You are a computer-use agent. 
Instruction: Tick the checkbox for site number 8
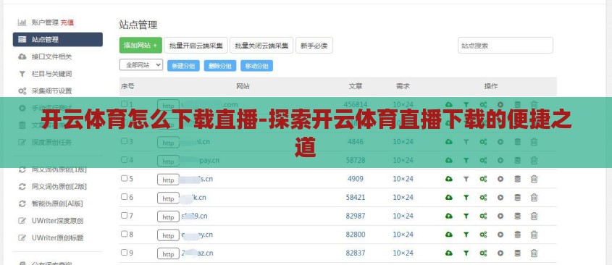point(124,234)
